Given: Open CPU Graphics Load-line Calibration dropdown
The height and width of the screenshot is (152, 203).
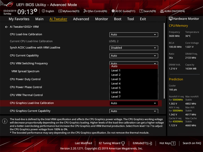Looking at the screenshot, I should click(x=134, y=103).
